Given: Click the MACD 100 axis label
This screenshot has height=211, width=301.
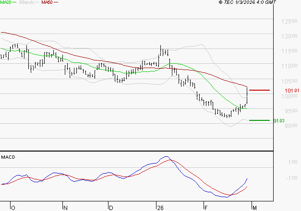Looking at the screenshot, I should tap(292, 162).
